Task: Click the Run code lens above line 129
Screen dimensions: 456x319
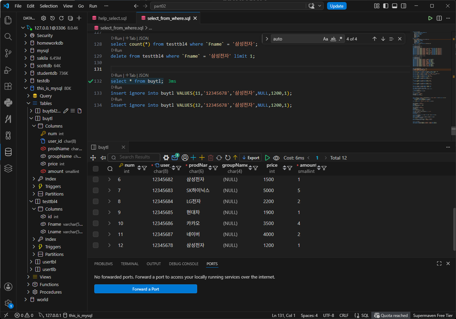Action: [117, 50]
